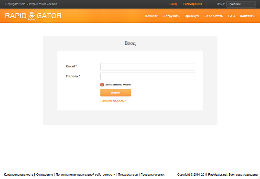Expand the Русский language dropdown
260x179 pixels.
click(241, 4)
